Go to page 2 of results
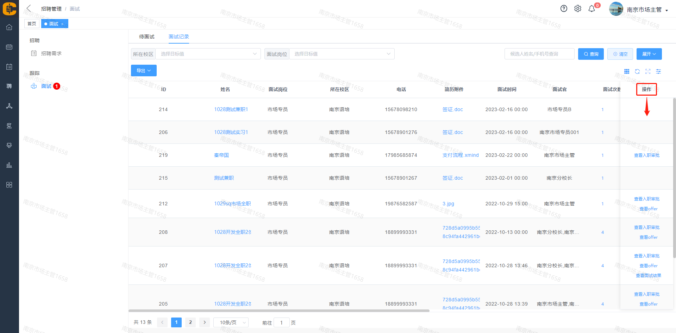The image size is (676, 333). (190, 322)
